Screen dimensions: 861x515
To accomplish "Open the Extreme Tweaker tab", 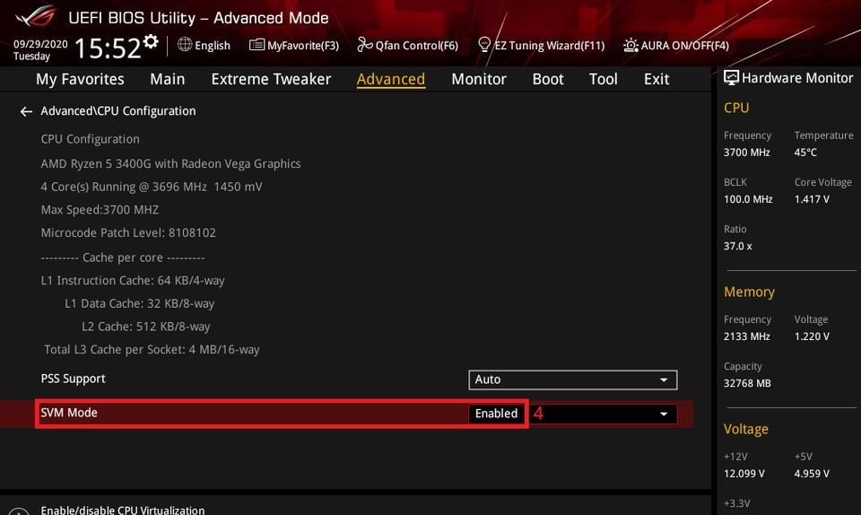I will coord(271,79).
